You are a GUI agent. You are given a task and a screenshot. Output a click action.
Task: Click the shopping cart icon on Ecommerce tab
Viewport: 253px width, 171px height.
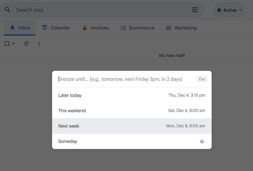tap(123, 27)
